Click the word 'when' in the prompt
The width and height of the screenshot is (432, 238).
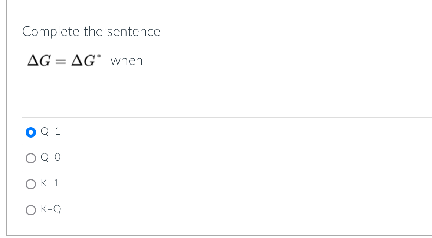(x=126, y=60)
